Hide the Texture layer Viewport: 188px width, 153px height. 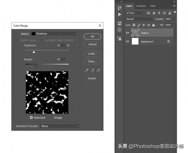(x=127, y=33)
